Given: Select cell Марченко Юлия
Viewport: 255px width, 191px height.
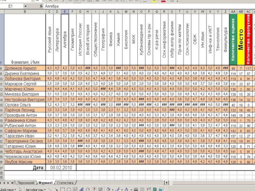Looking at the screenshot, I should click(x=25, y=89).
